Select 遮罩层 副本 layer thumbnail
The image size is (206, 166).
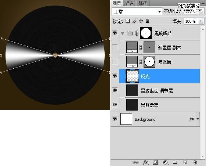coord(132,47)
